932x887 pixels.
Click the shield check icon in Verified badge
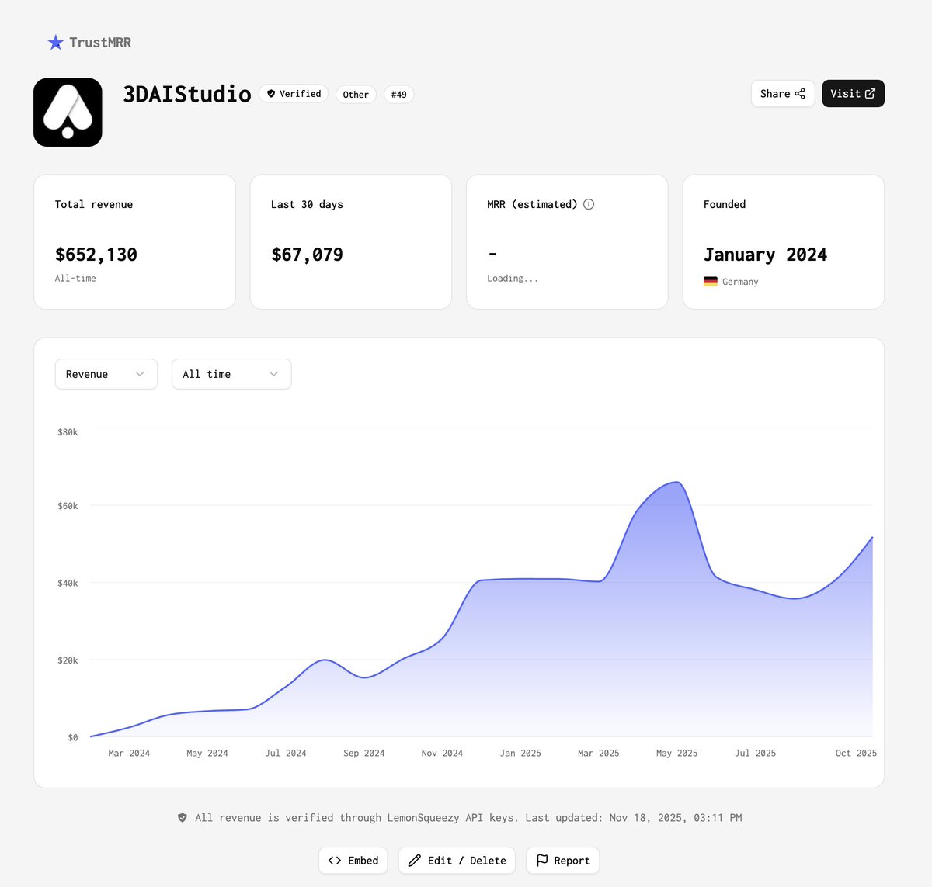pos(271,94)
